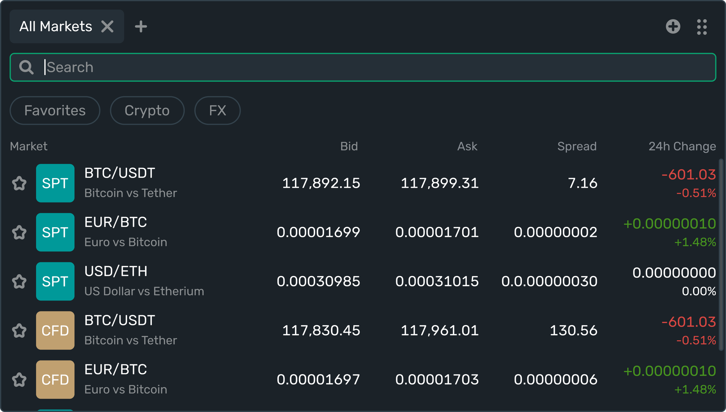
Task: Favorite the SPT EUR/BTC market star
Action: coord(19,232)
